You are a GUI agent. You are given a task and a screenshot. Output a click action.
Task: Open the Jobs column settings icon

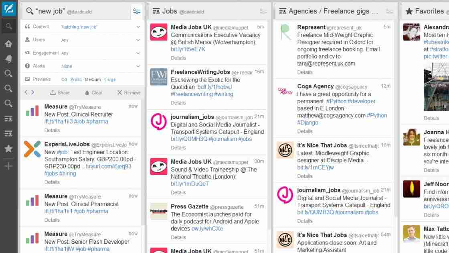tap(263, 12)
